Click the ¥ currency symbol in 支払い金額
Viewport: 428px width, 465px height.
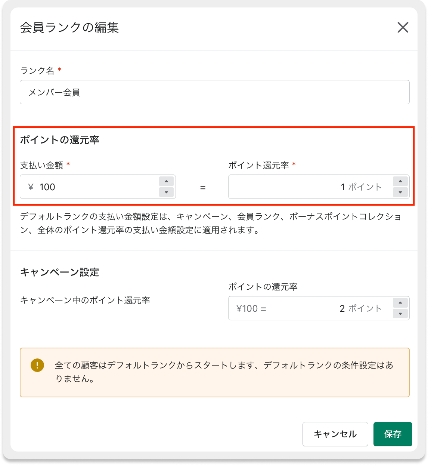pos(31,187)
